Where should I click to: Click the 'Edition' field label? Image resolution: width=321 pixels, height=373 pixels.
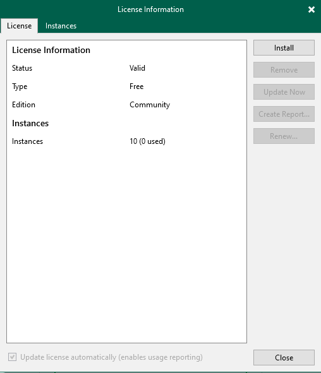coord(23,105)
